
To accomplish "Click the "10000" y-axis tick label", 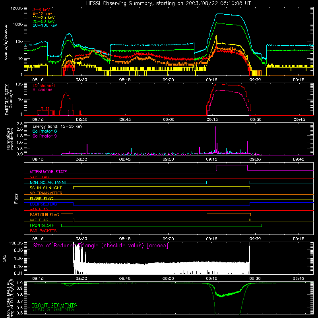I will (17, 8).
